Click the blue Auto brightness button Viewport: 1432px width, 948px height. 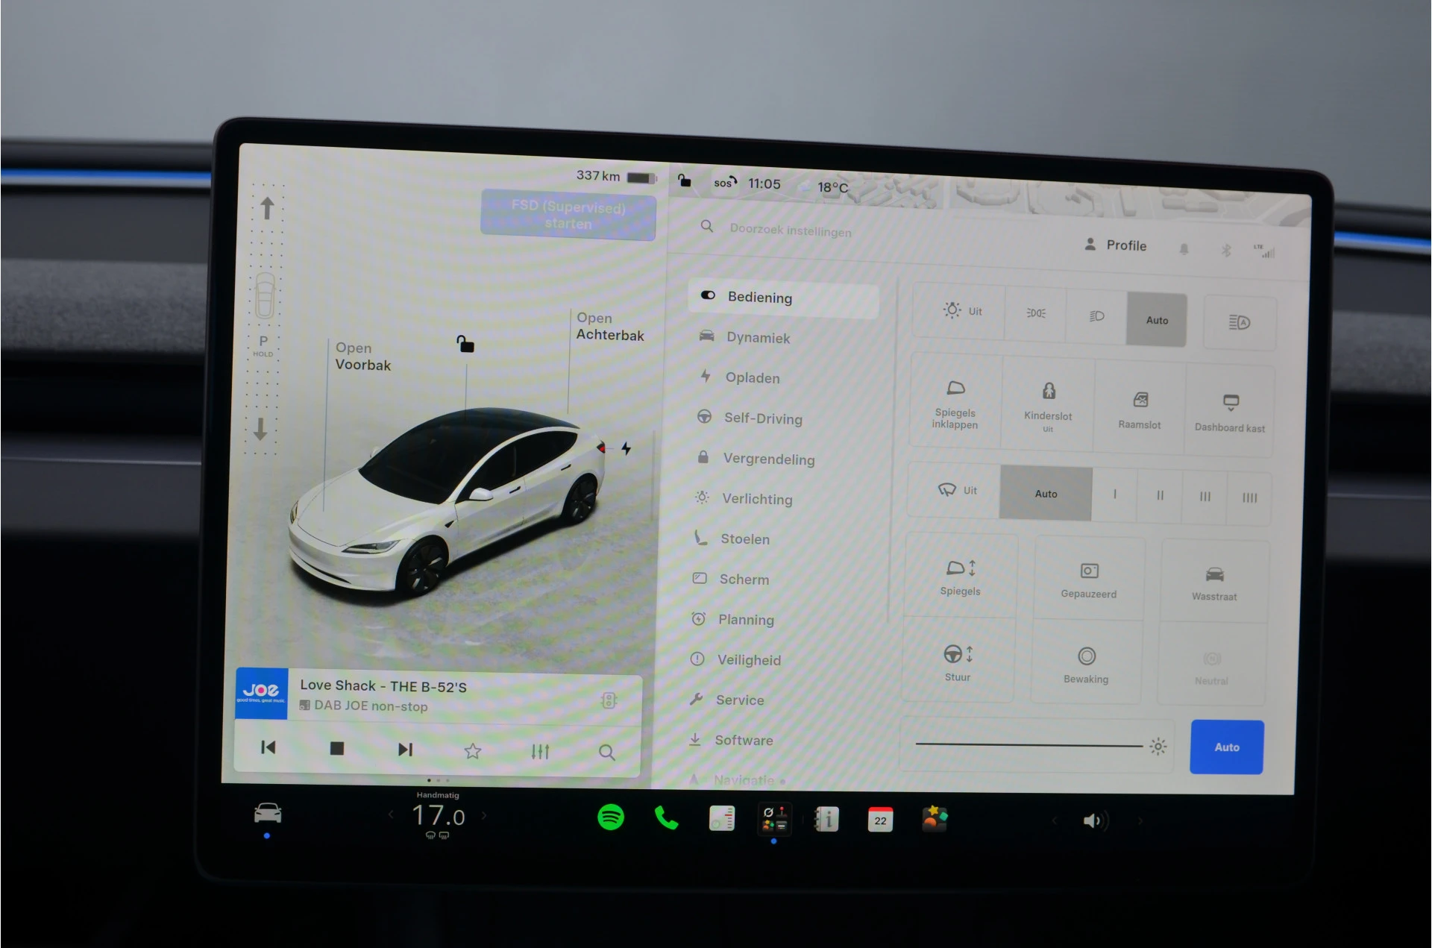pyautogui.click(x=1227, y=747)
